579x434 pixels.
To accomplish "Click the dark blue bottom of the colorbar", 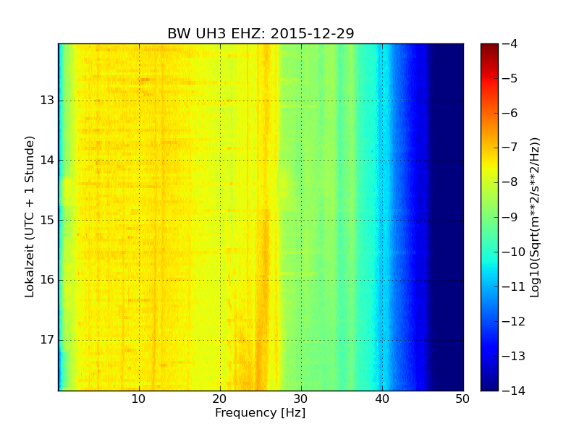I will pyautogui.click(x=489, y=384).
